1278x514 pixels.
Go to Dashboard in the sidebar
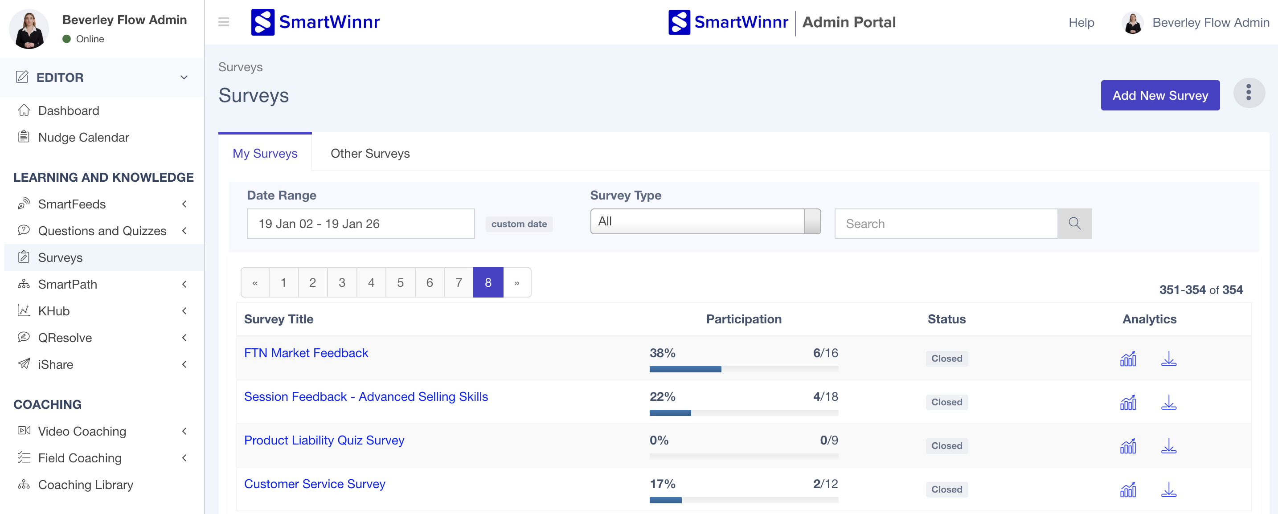pos(69,110)
